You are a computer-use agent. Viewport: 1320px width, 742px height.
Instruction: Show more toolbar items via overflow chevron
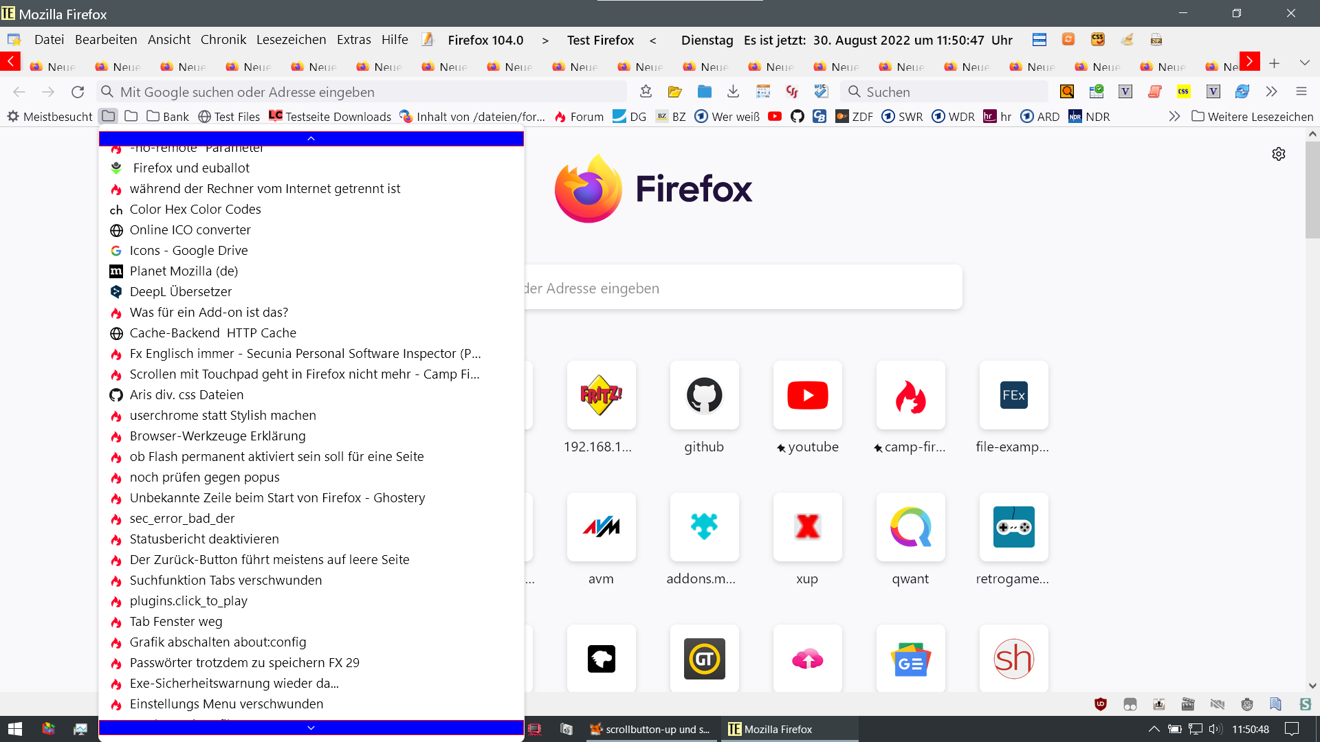point(1271,91)
